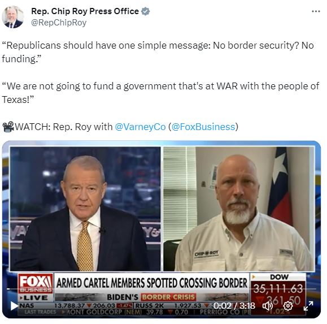Open video settings gear
327x324 pixels.
coord(288,306)
